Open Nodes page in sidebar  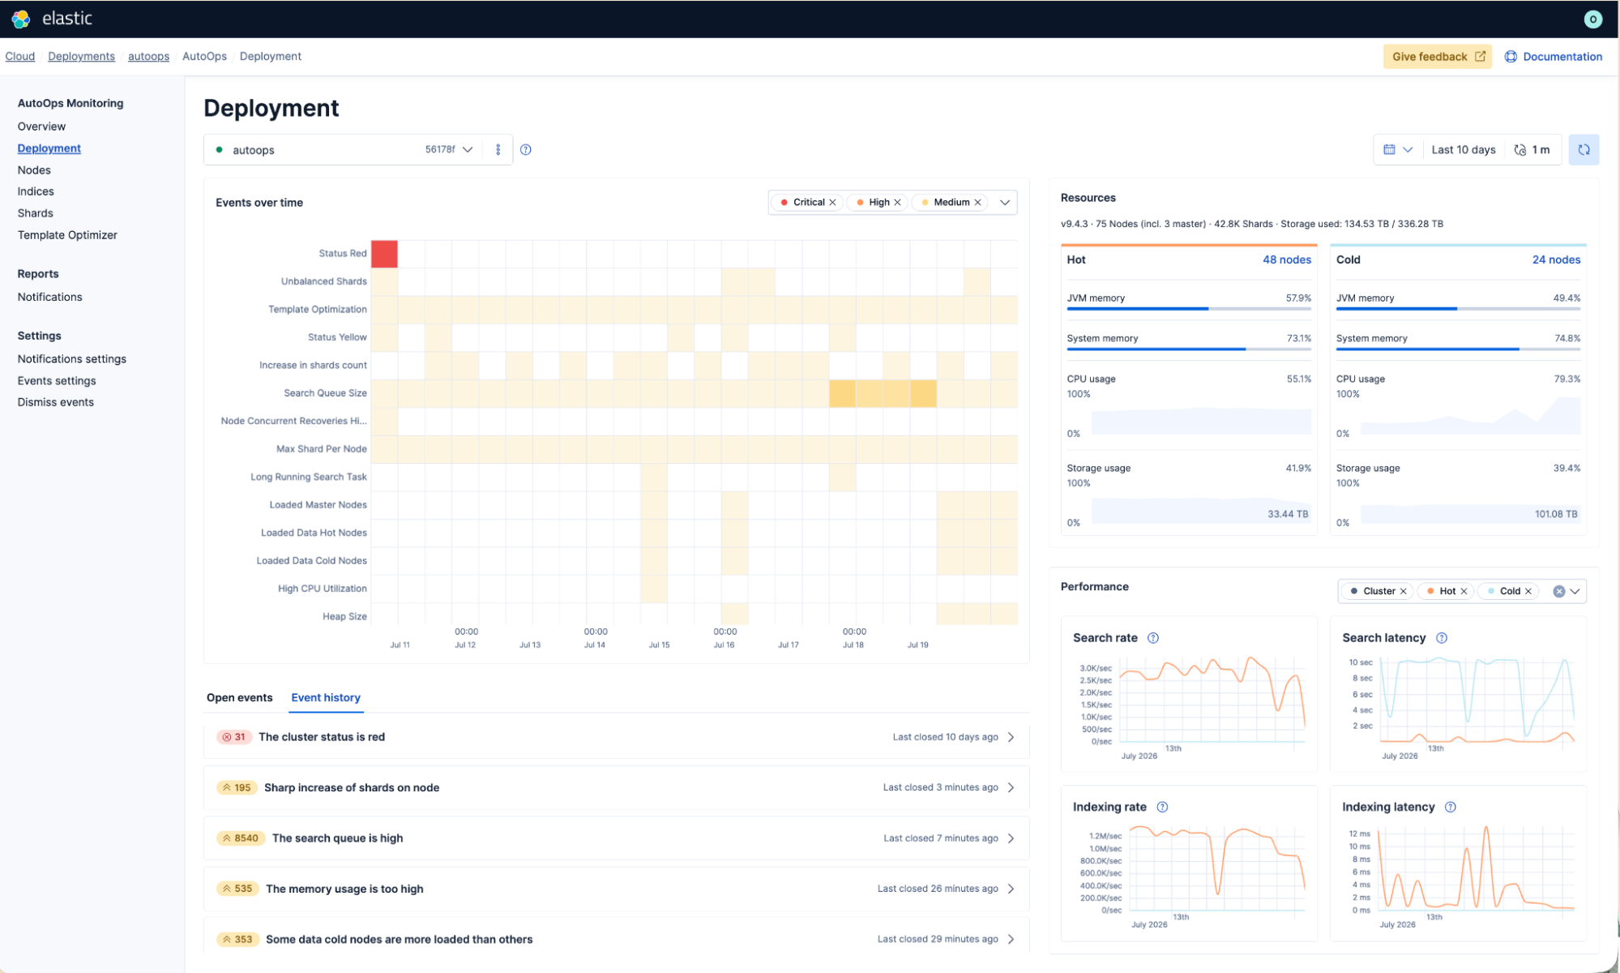[34, 170]
